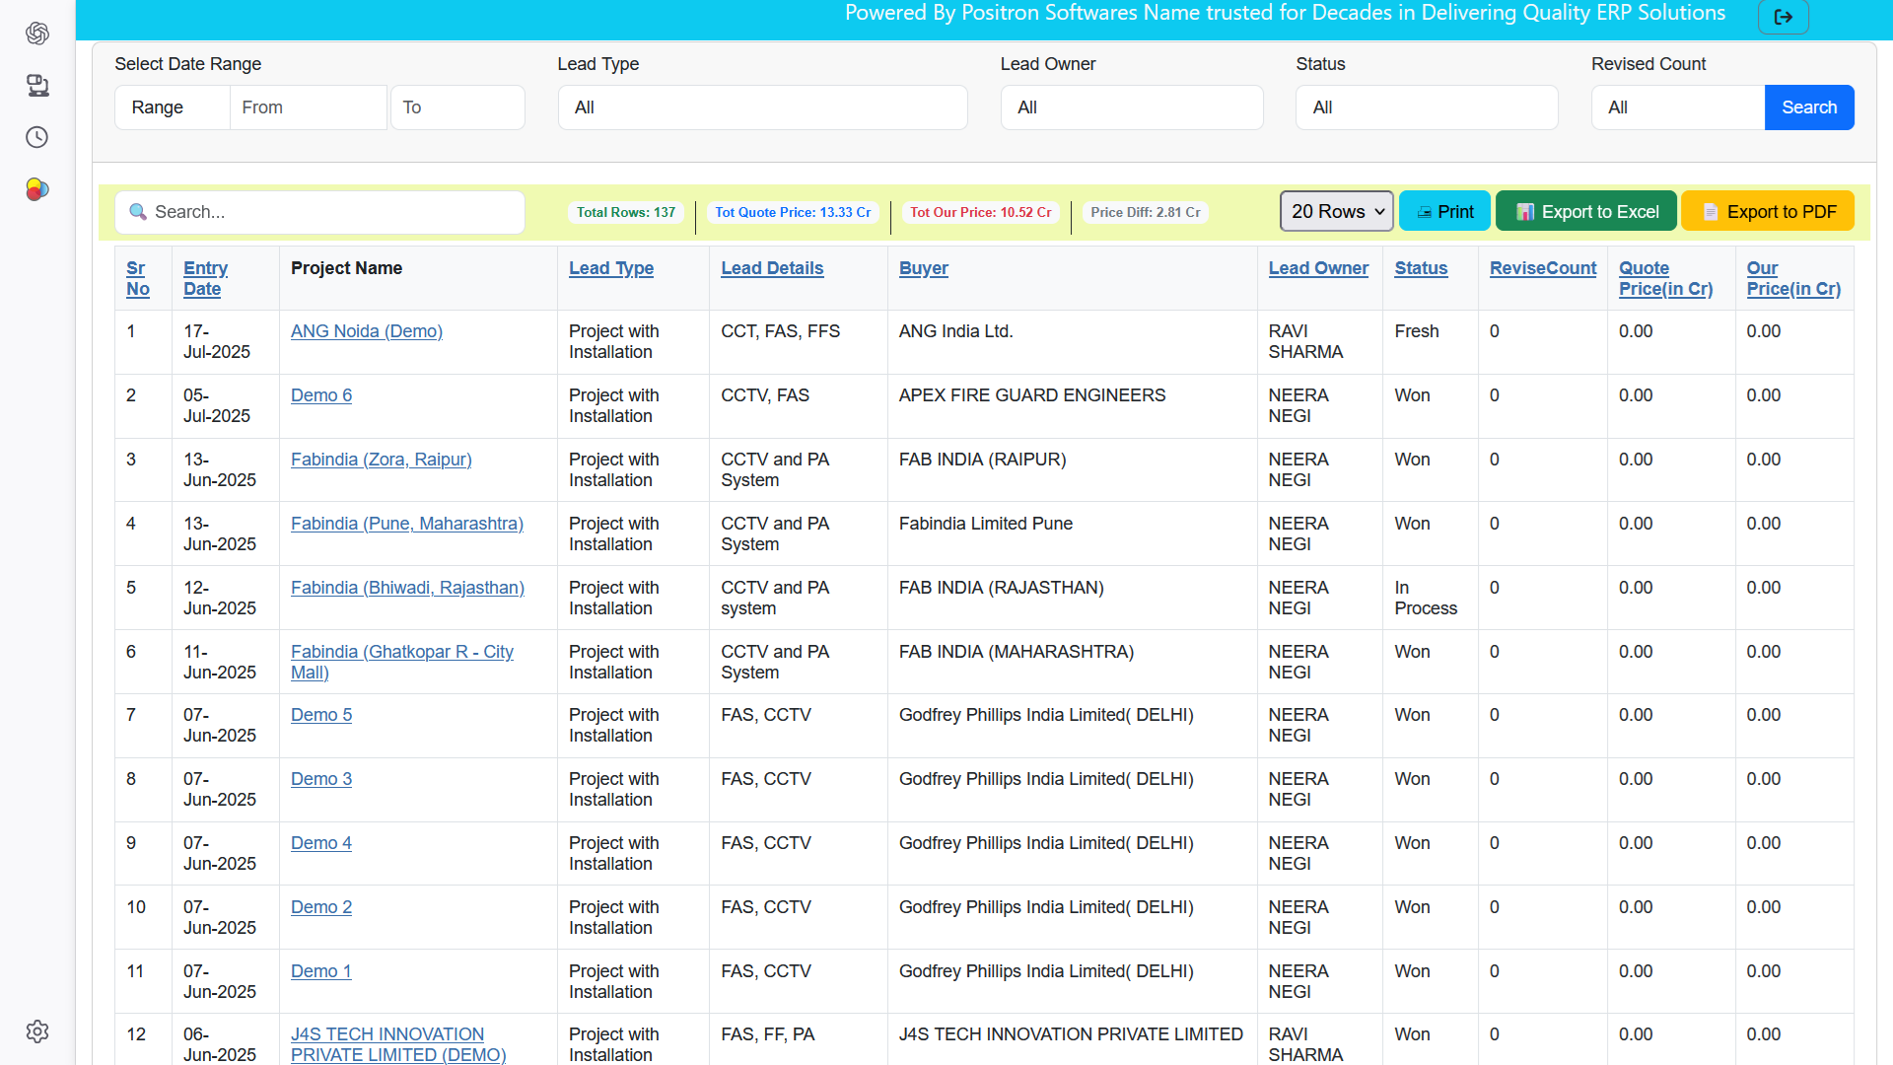Open the AI assistant icon in the sidebar
Image resolution: width=1893 pixels, height=1065 pixels.
37,33
